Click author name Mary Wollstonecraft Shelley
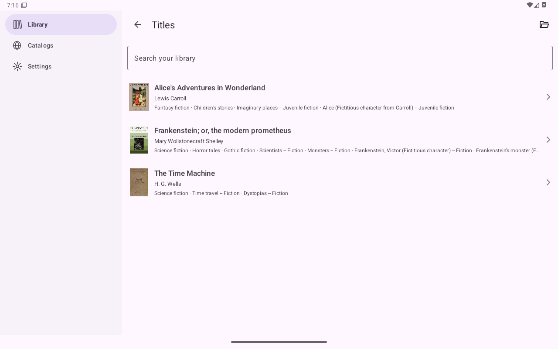 coord(189,141)
